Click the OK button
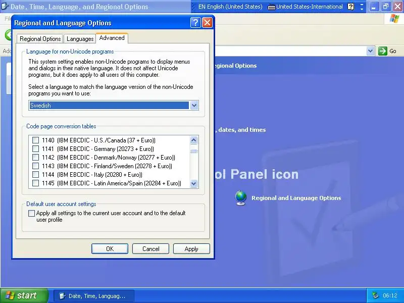 110,249
